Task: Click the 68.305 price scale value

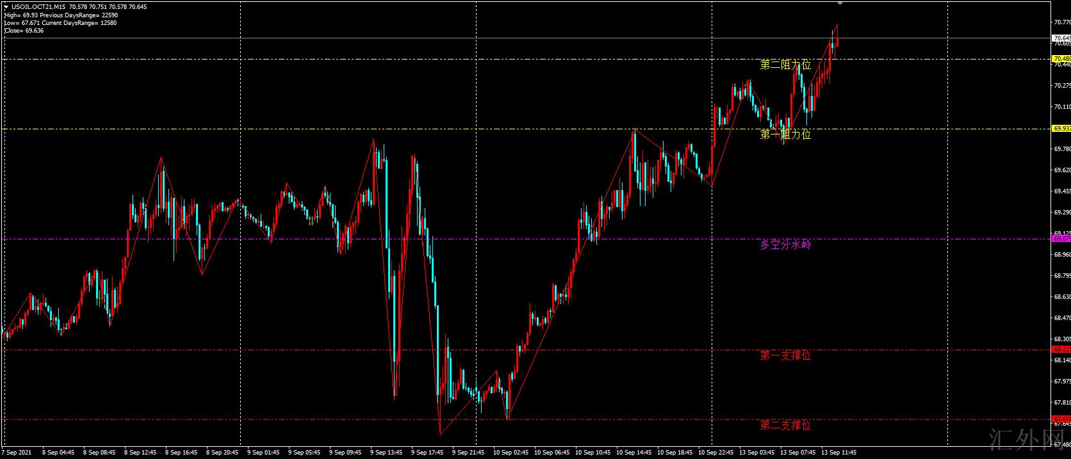Action: 1061,339
